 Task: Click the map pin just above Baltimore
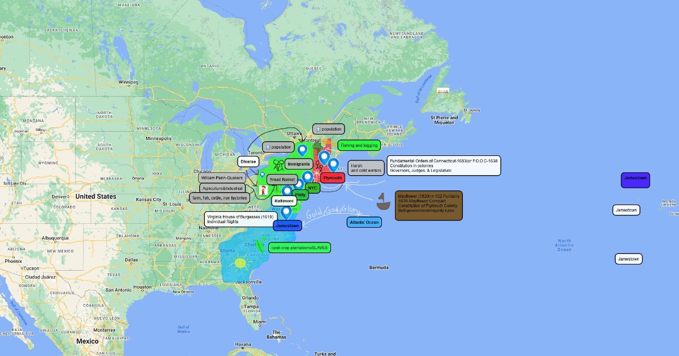click(x=287, y=192)
